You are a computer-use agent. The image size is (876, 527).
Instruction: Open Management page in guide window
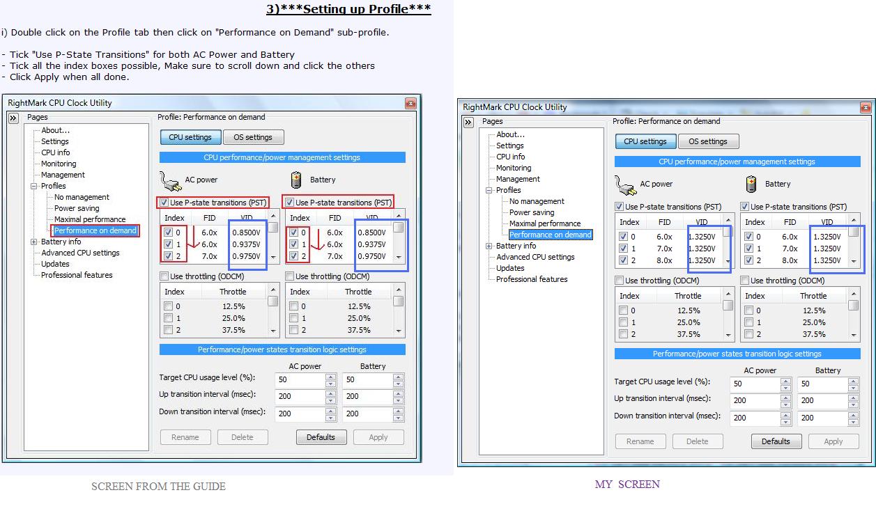63,175
